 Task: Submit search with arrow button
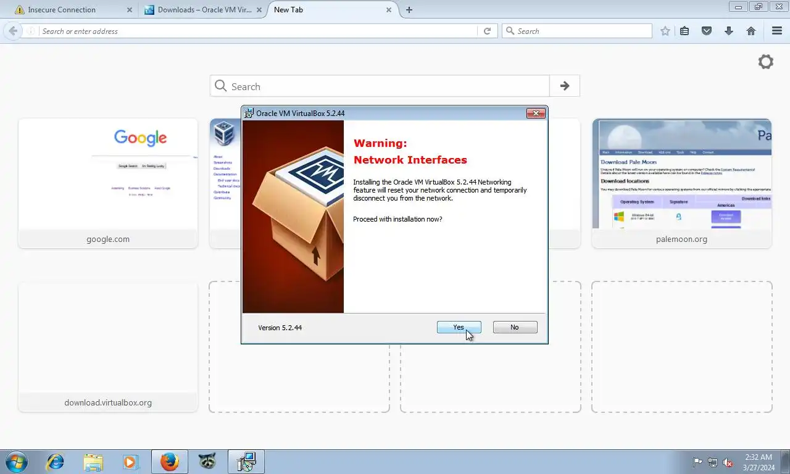pos(565,86)
